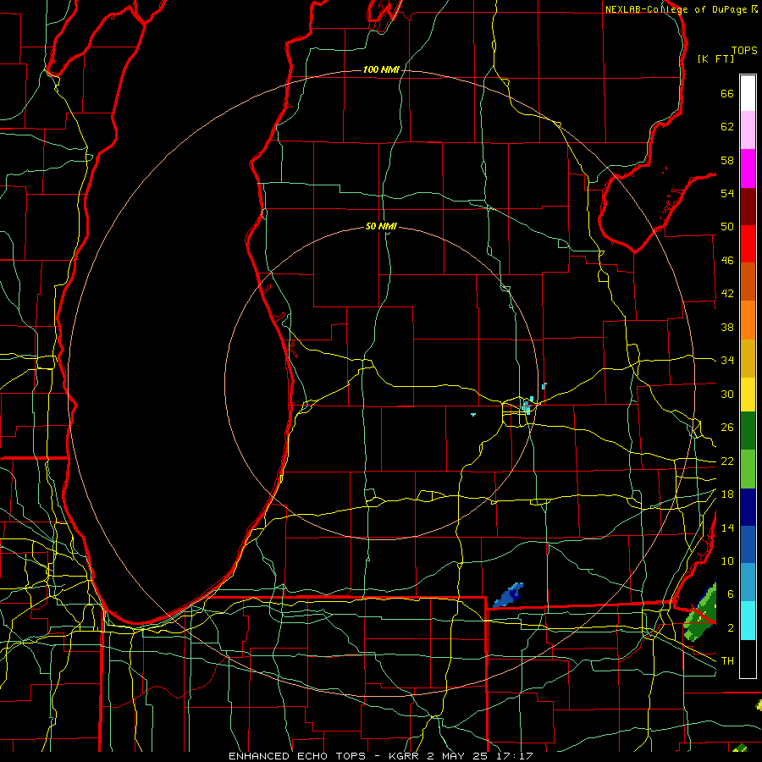Image resolution: width=762 pixels, height=762 pixels.
Task: Click the orange 42 kft legend swatch
Action: point(748,320)
